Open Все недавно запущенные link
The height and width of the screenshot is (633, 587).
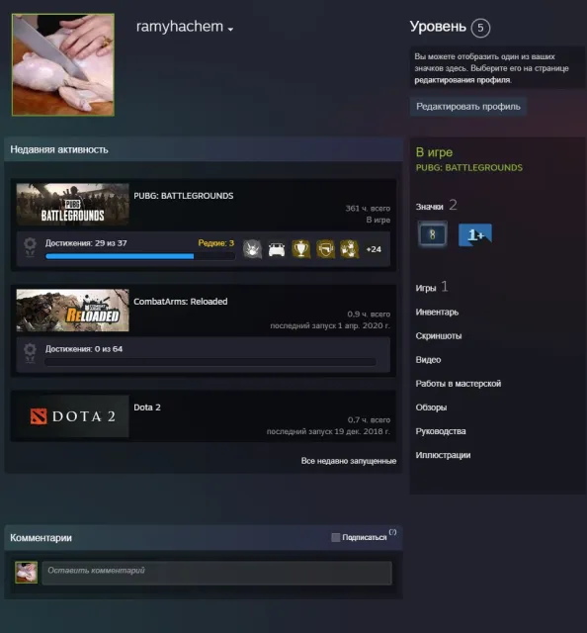(x=349, y=461)
